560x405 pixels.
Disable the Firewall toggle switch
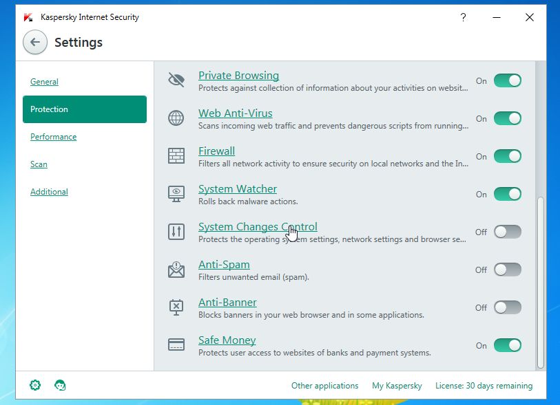508,156
